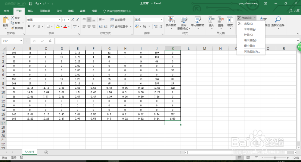Click the zoom out minus button
Image resolution: width=301 pixels, height=162 pixels.
(x=262, y=158)
